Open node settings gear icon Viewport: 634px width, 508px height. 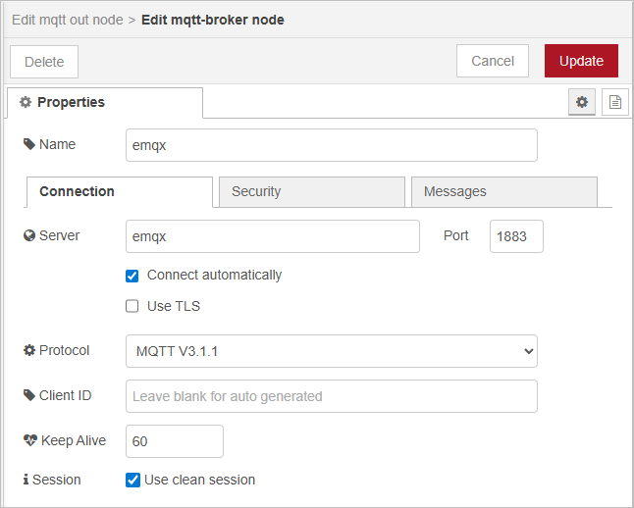(x=582, y=102)
